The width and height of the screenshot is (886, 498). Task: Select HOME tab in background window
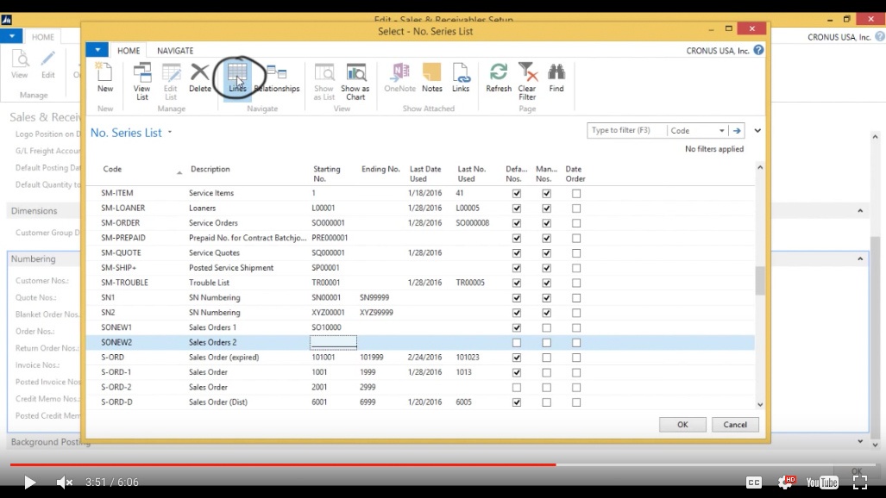pyautogui.click(x=43, y=37)
